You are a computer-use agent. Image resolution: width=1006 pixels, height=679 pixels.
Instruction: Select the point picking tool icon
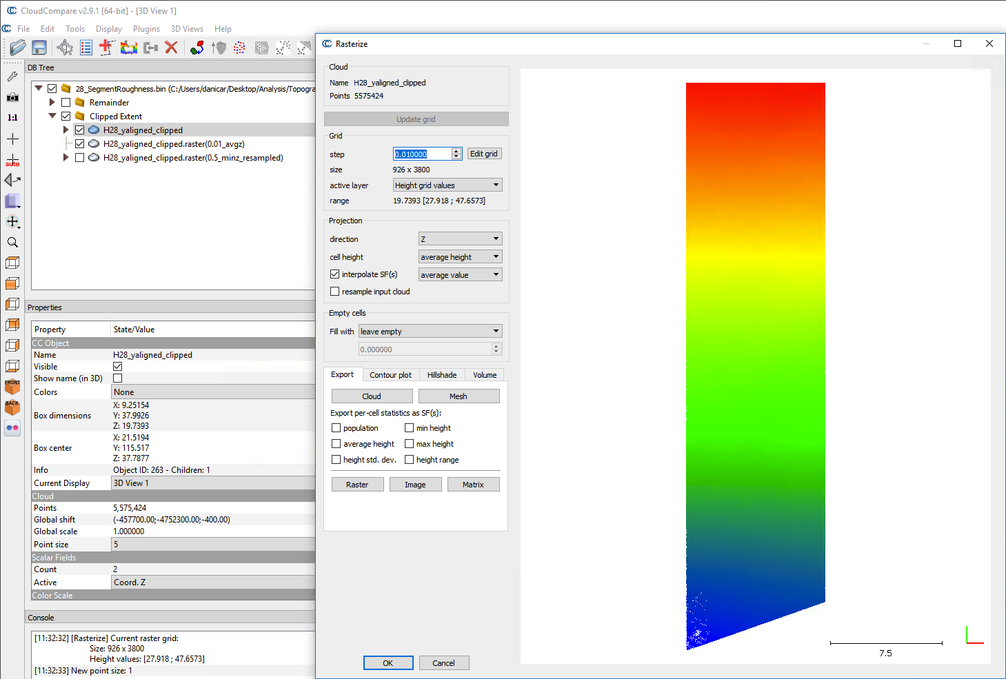(65, 48)
